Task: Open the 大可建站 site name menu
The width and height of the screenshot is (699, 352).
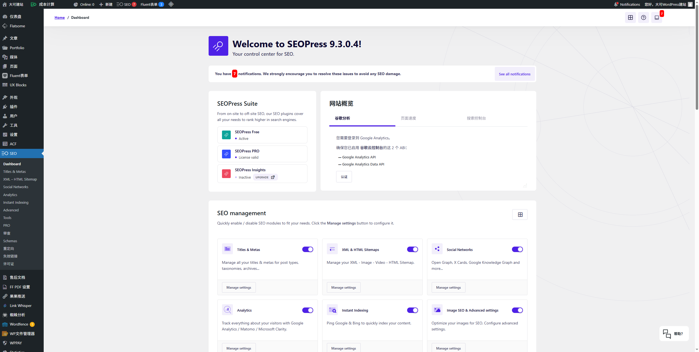Action: coord(13,4)
